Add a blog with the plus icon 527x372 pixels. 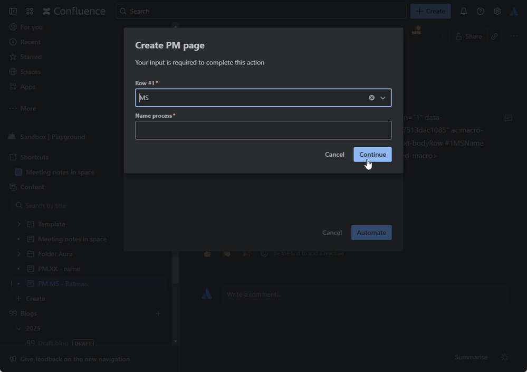158,313
